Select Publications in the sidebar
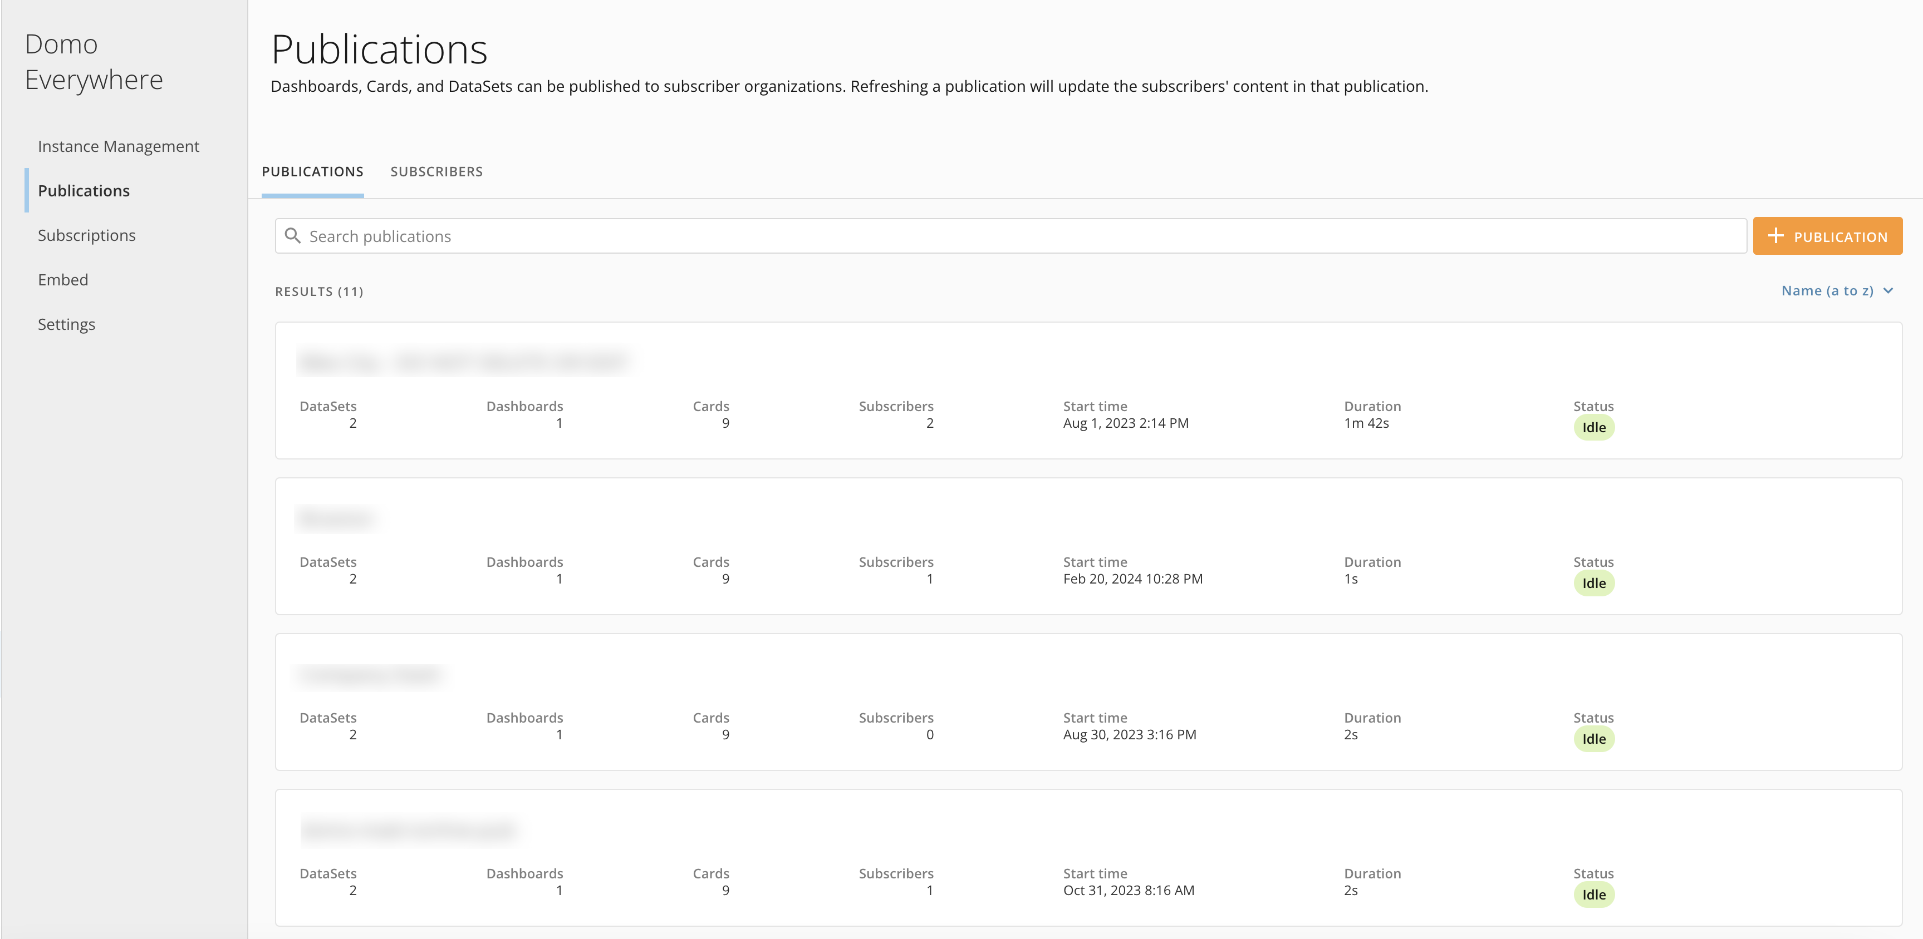Screen dimensions: 1923x939 [x=84, y=191]
